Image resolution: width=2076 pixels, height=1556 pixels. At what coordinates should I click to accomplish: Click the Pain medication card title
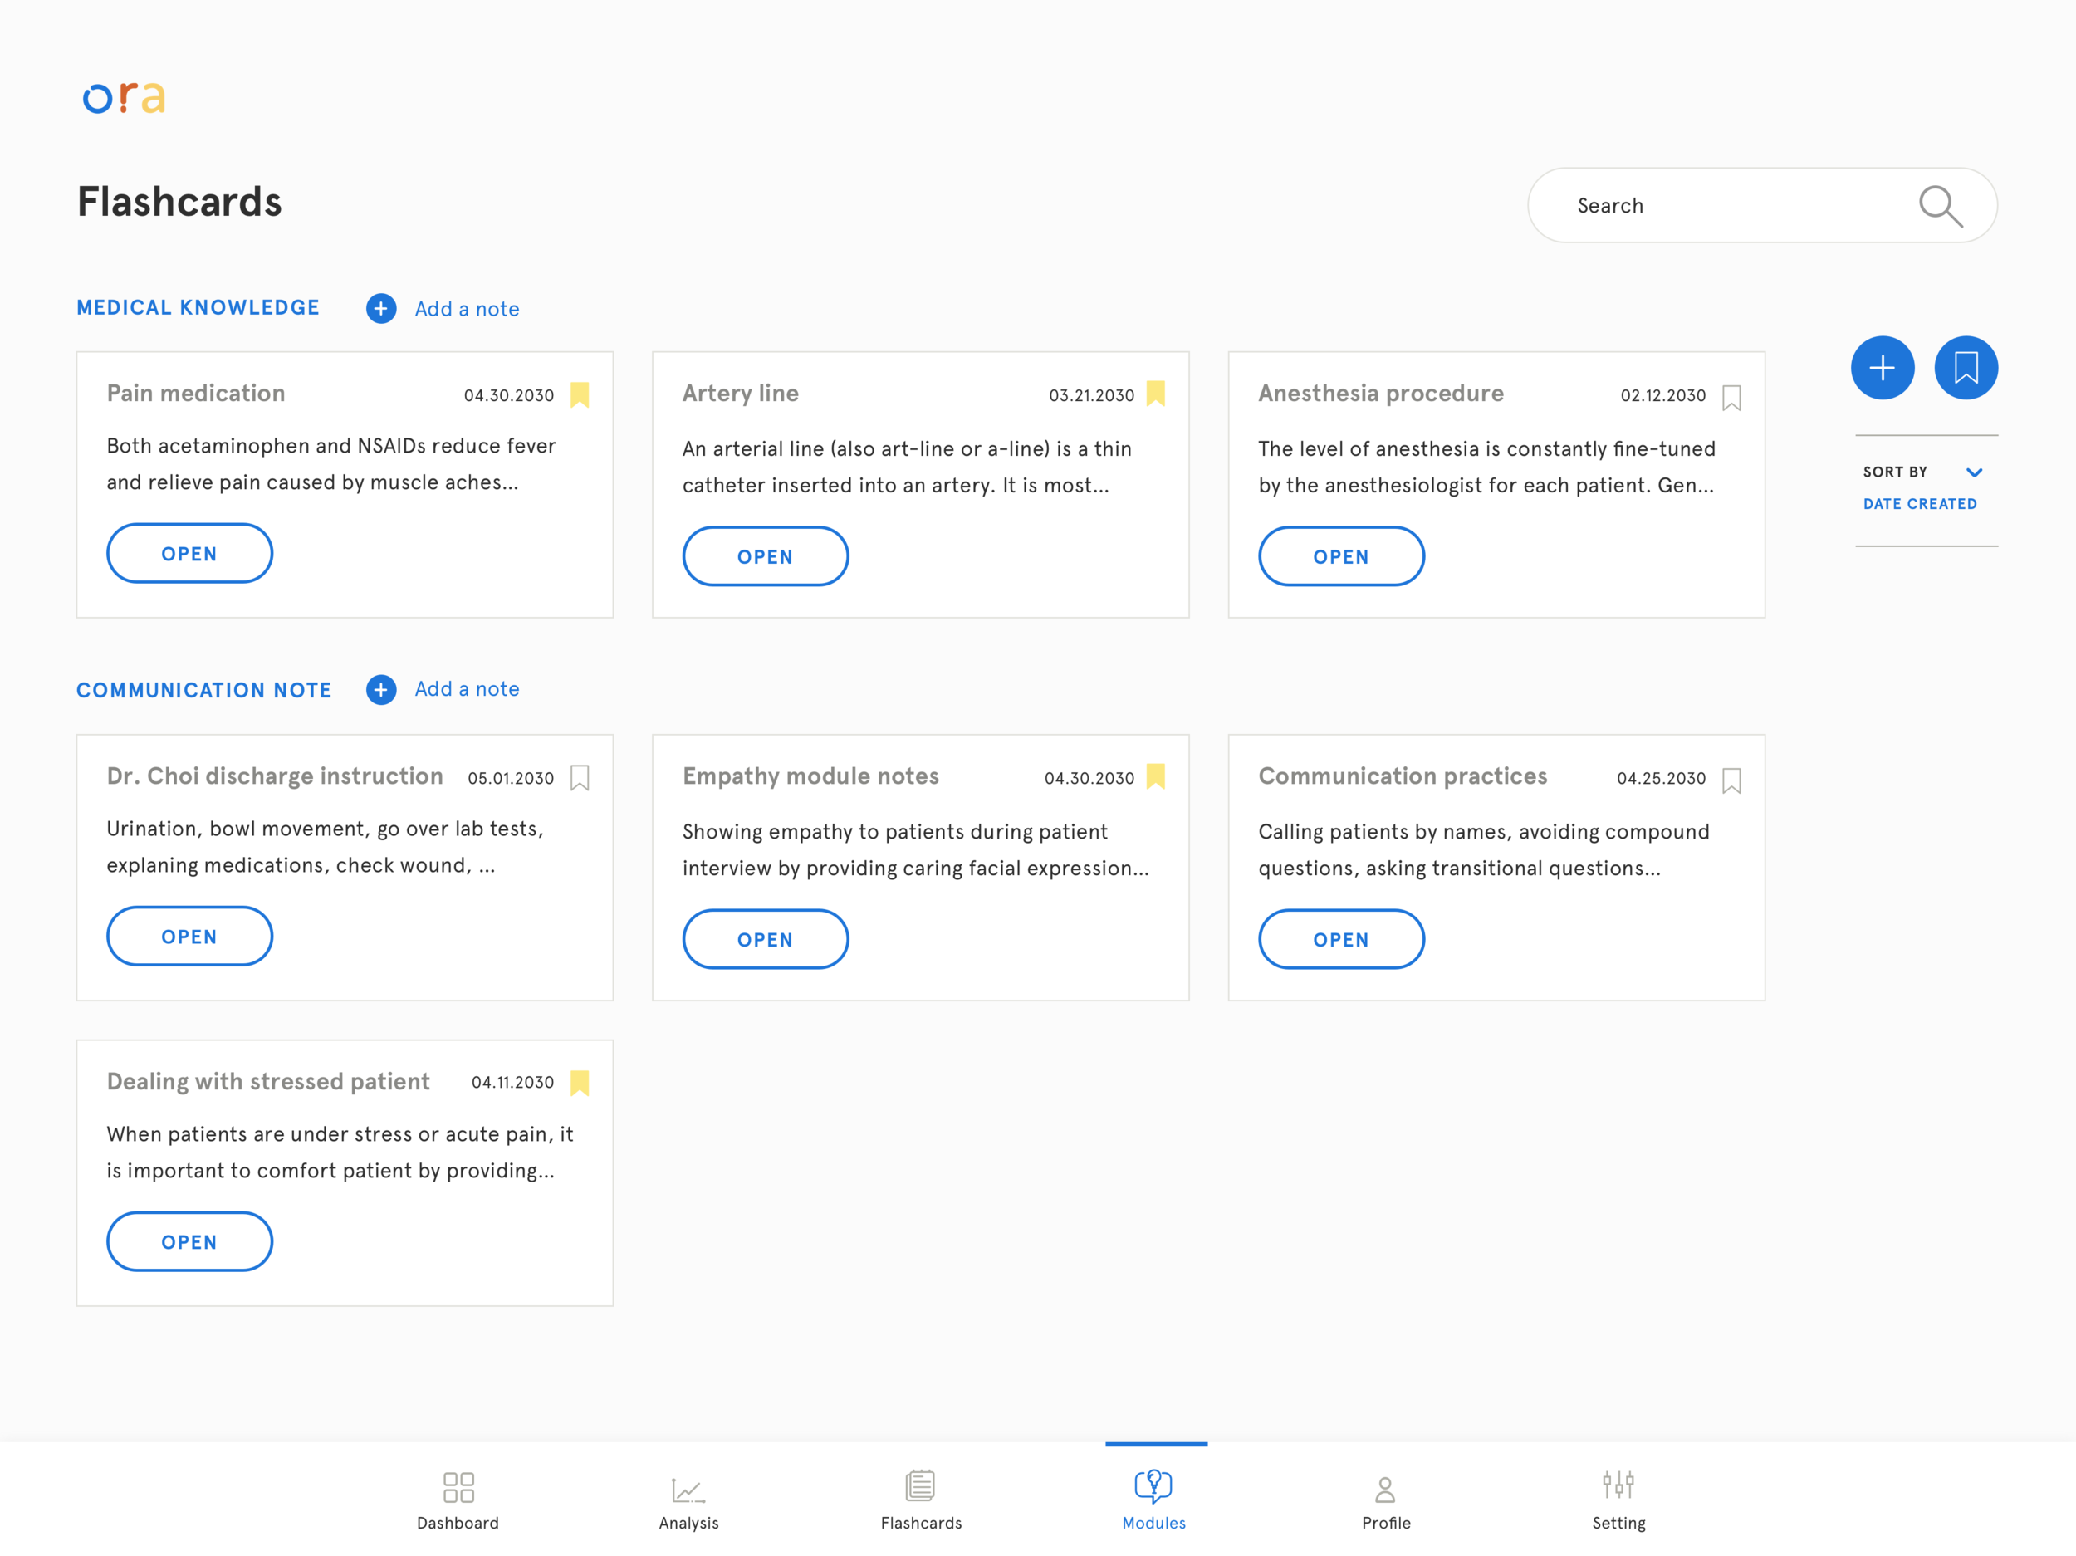(196, 394)
